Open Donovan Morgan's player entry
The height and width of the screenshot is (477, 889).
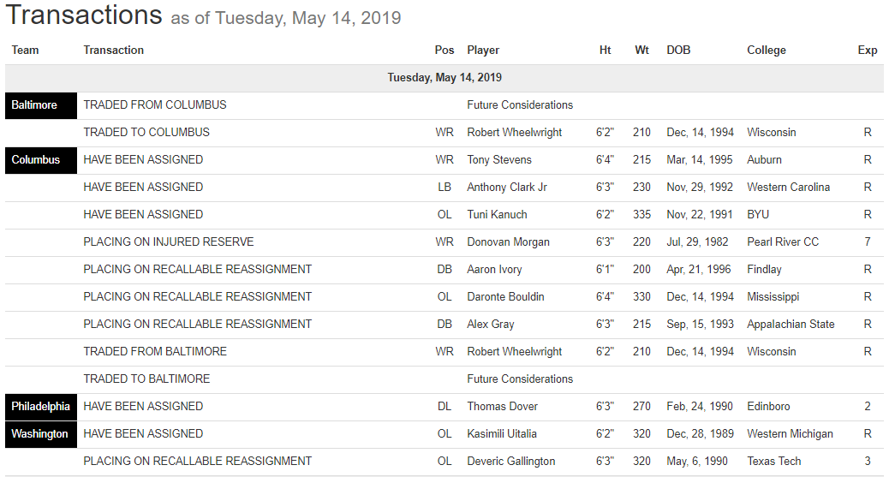pyautogui.click(x=508, y=242)
